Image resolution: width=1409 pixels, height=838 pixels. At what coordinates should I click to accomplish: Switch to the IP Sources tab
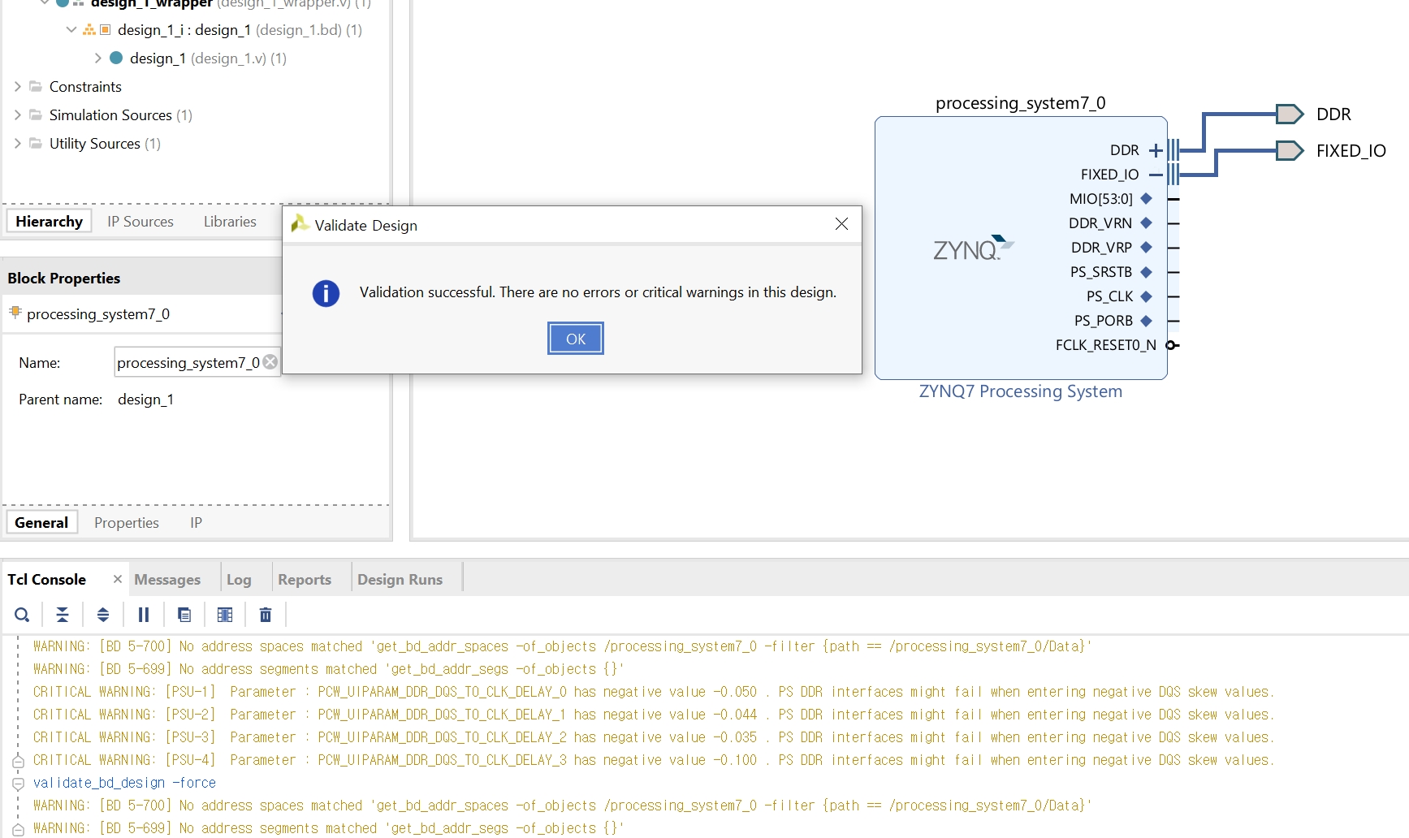(x=140, y=221)
